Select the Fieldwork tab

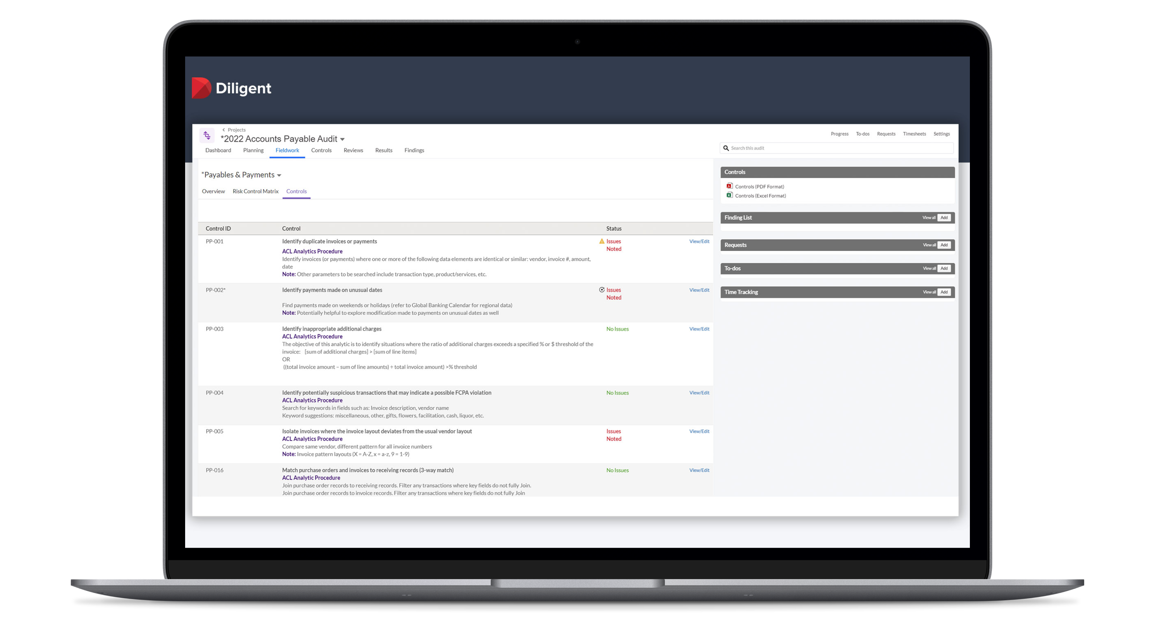coord(287,150)
